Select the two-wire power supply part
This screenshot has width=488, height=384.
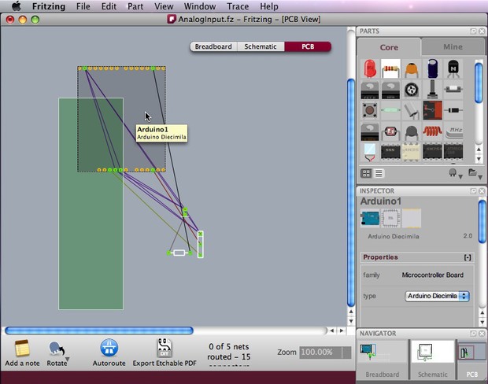point(370,153)
